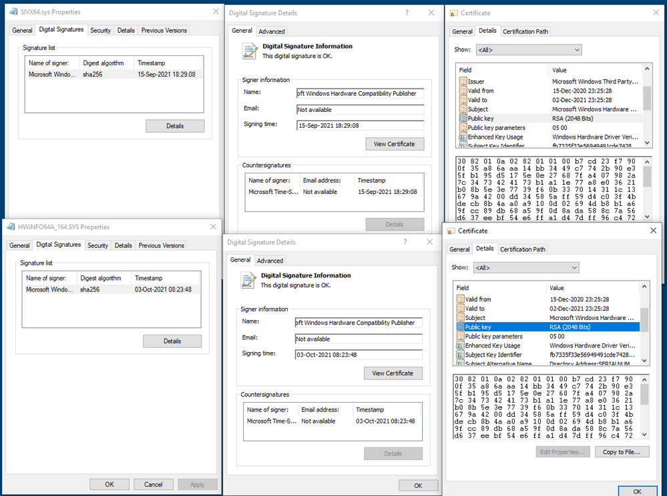Click the signature document icon in the bottom Digital Signature Details window
Screen dimensions: 667x496
click(248, 280)
